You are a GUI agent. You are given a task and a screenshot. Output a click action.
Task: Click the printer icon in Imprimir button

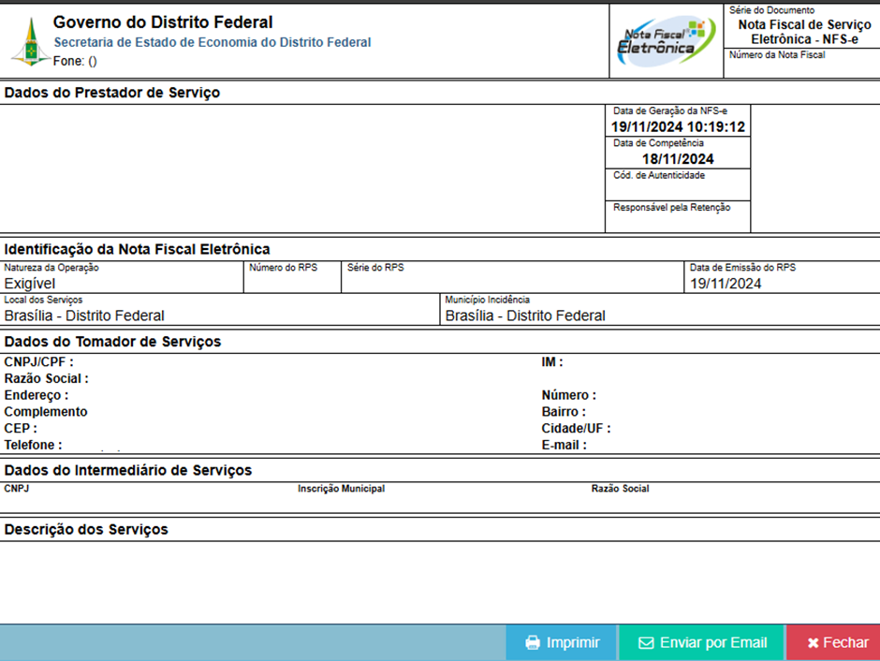[533, 643]
